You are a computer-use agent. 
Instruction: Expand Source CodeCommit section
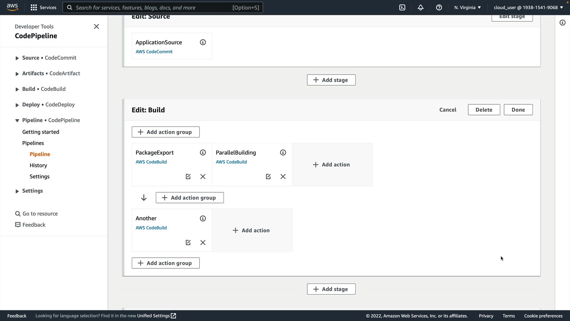pyautogui.click(x=17, y=58)
